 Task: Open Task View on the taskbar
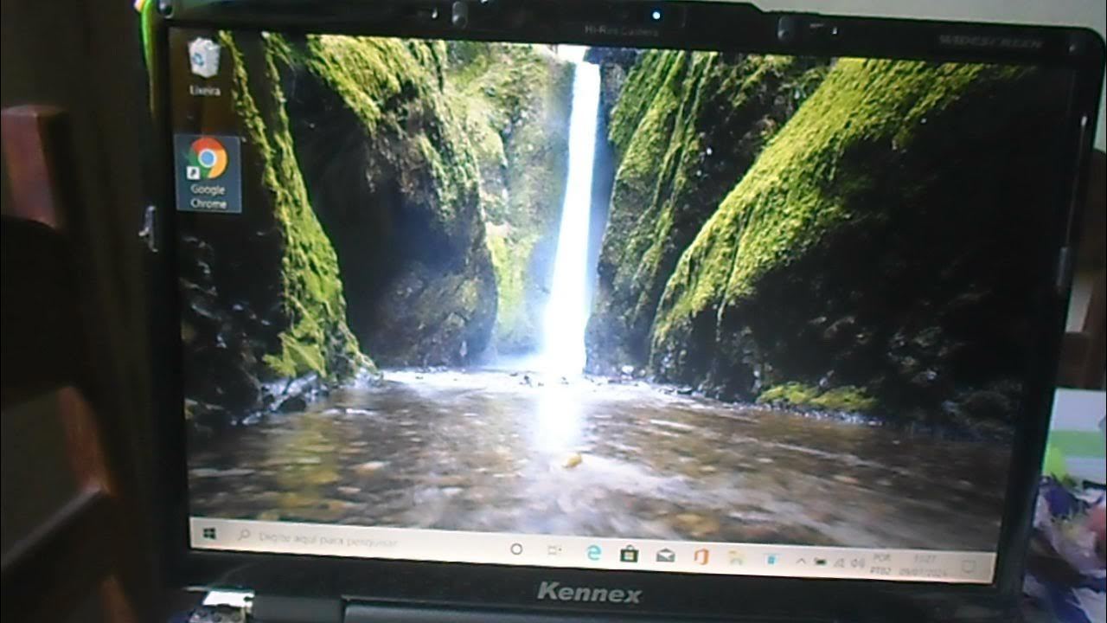click(553, 550)
